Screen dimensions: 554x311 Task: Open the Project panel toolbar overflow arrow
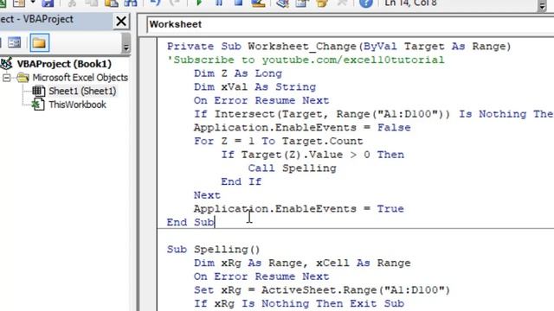tap(126, 43)
